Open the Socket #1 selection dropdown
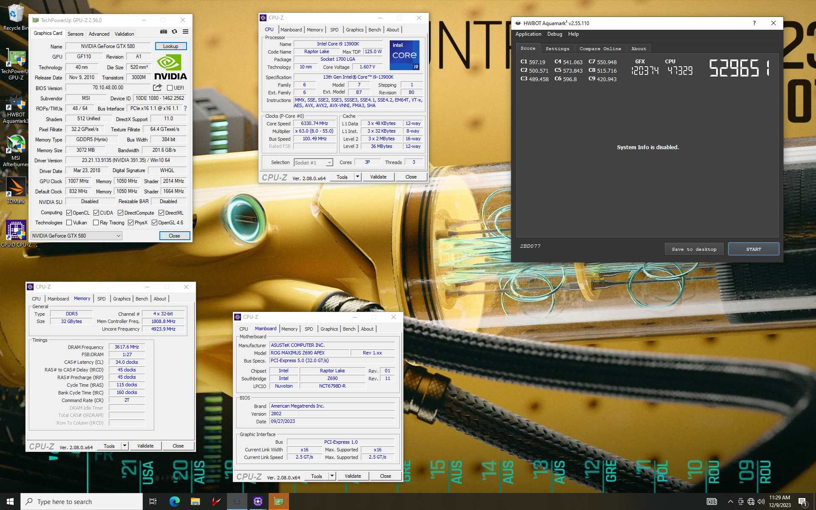The height and width of the screenshot is (510, 816). 313,162
